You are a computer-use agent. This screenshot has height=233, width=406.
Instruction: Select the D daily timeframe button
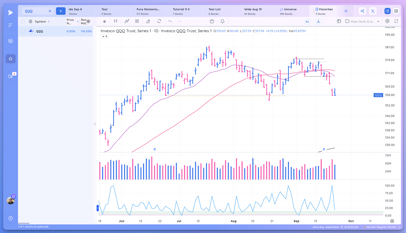click(x=105, y=21)
